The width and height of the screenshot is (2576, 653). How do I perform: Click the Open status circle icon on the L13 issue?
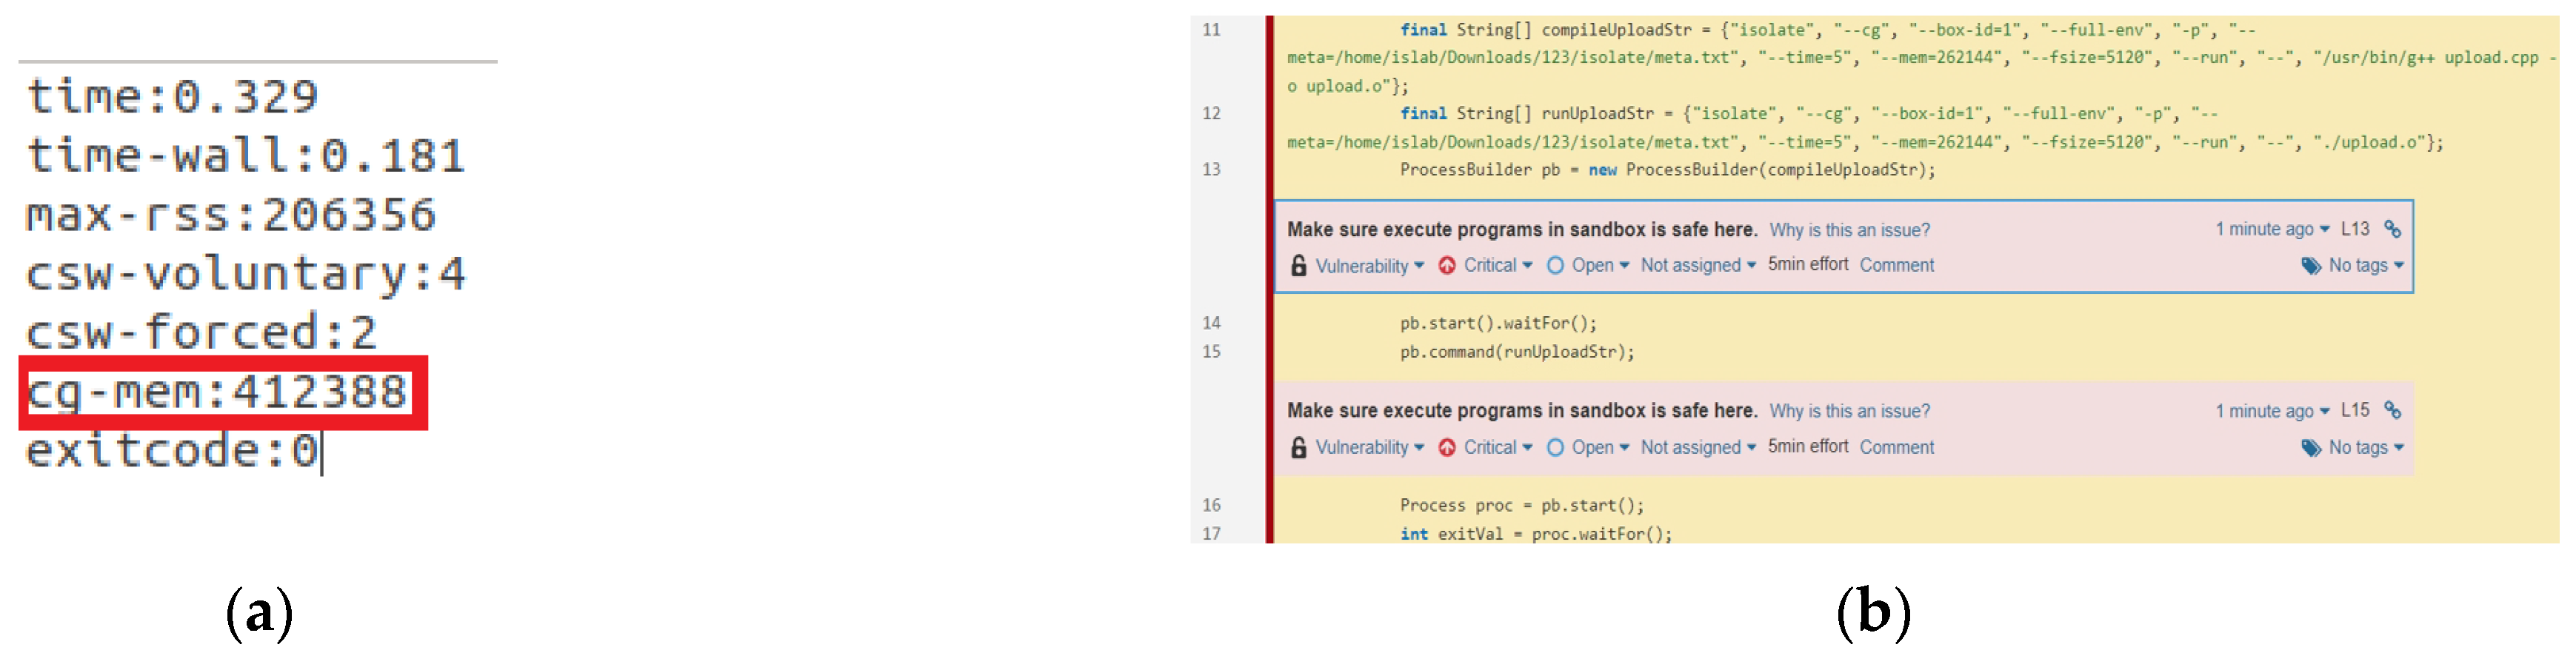1555,265
